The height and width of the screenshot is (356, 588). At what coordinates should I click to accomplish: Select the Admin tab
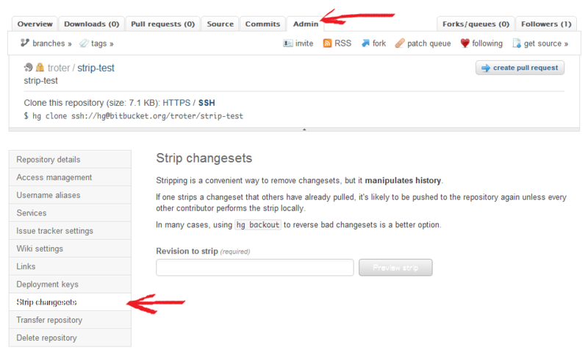pyautogui.click(x=306, y=24)
